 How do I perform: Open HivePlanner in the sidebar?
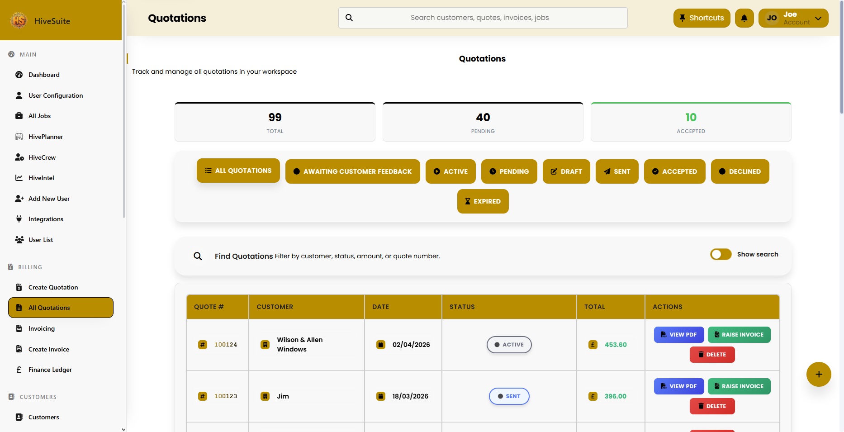(45, 136)
